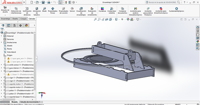Screen dimensions: 200x105
Task: Activate the Curvatura display
Action: 102,9
